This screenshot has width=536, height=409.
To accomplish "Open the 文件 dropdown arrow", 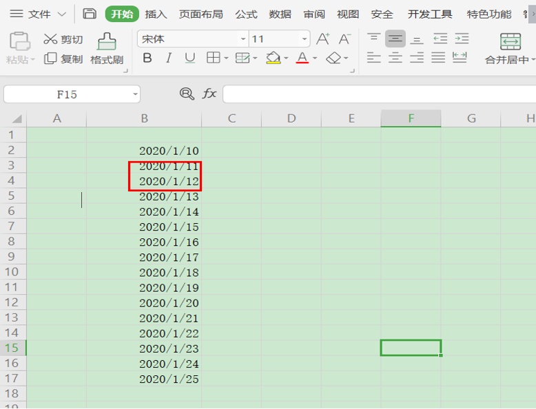I will point(61,14).
